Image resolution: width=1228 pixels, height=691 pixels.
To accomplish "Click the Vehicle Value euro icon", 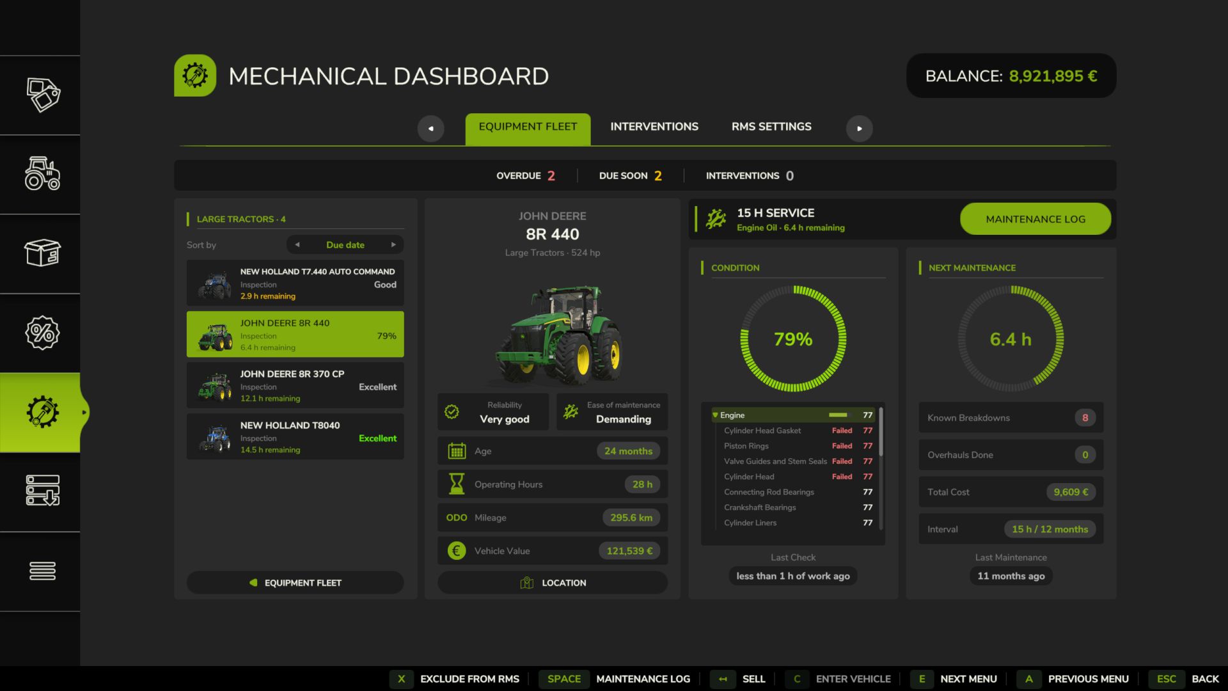I will (x=457, y=551).
